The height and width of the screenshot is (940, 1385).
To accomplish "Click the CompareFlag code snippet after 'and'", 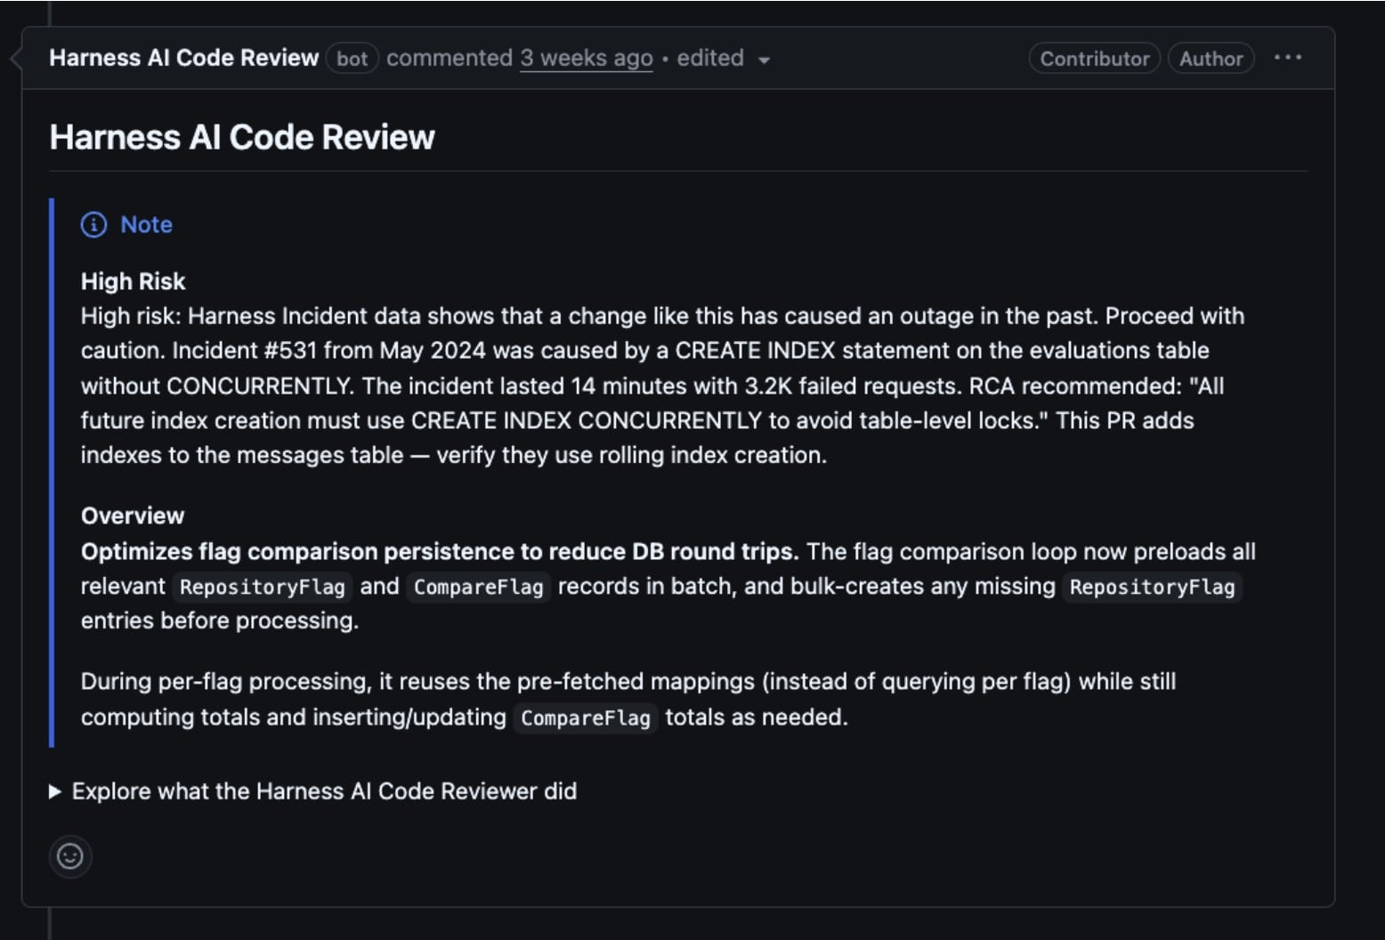I will pos(479,587).
